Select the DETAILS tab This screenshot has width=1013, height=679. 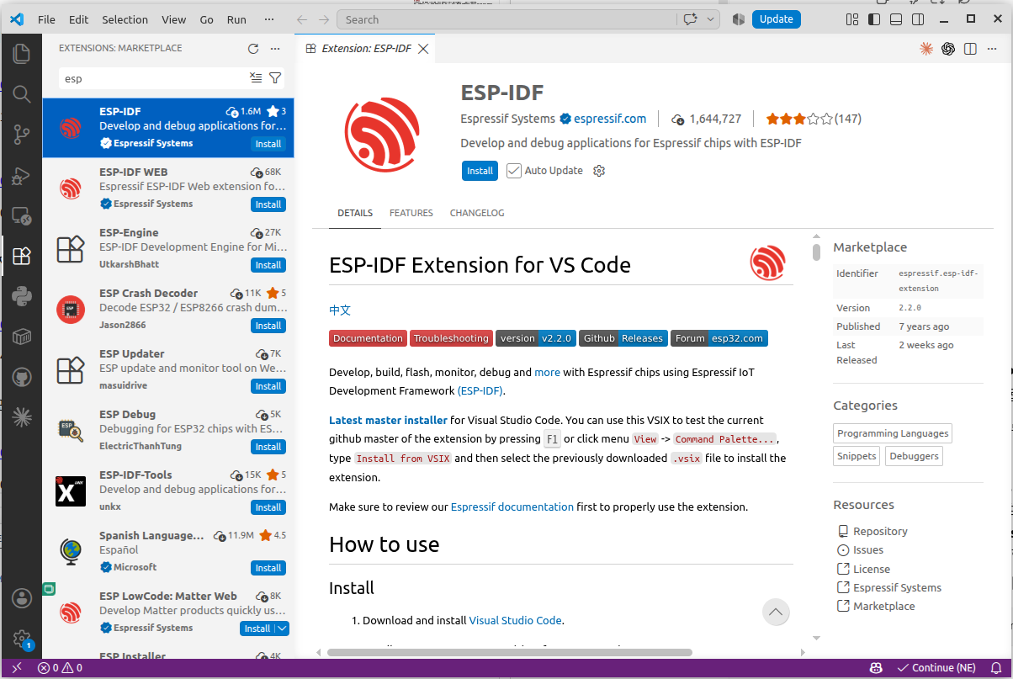click(355, 213)
